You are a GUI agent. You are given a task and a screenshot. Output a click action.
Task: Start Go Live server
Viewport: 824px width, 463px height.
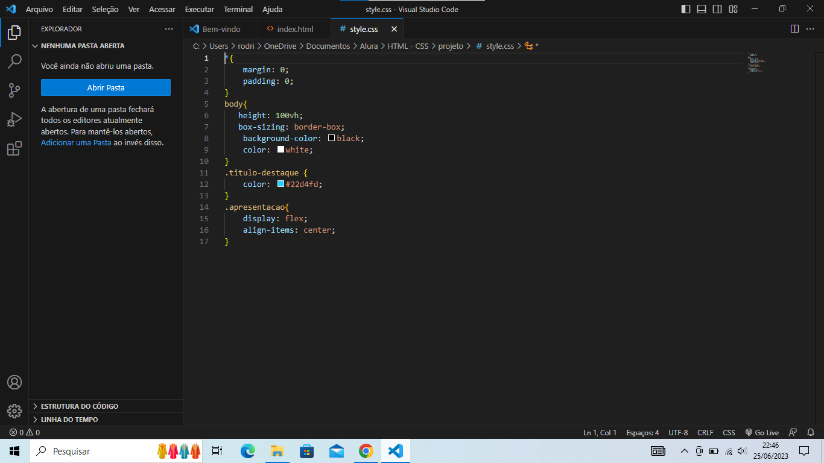[x=762, y=432]
